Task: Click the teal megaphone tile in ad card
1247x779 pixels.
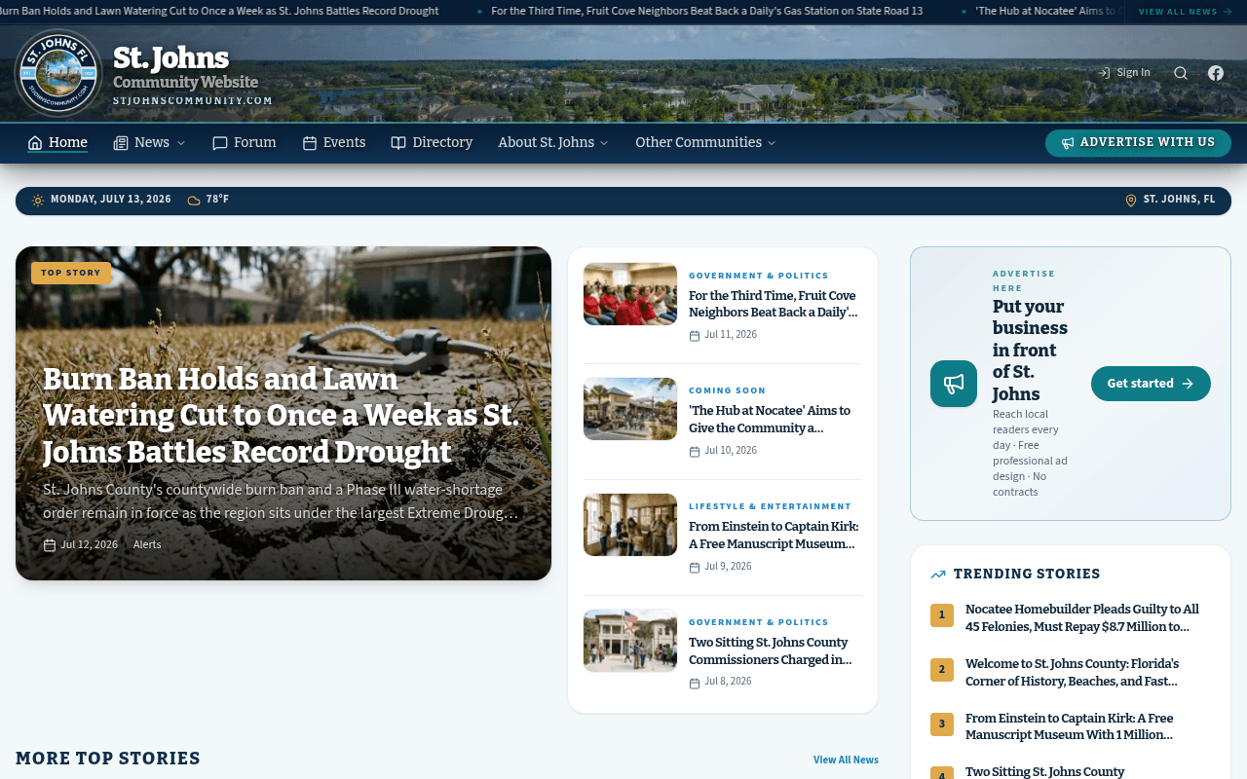Action: tap(954, 384)
